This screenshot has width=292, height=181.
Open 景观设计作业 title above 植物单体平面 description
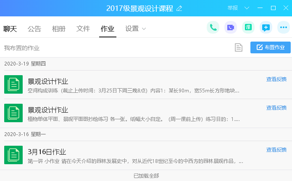[48, 110]
